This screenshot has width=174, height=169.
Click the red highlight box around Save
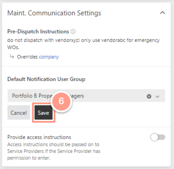click(x=44, y=112)
